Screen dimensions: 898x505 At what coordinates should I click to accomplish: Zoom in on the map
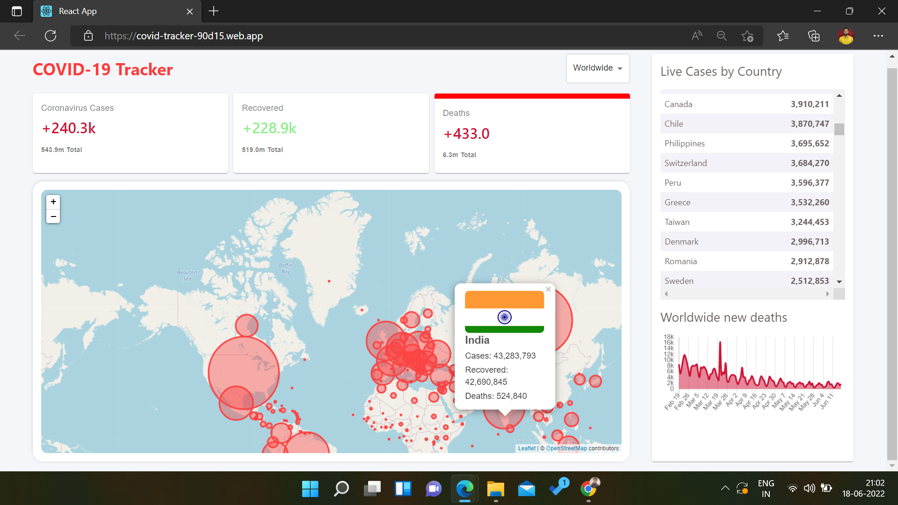pyautogui.click(x=53, y=202)
